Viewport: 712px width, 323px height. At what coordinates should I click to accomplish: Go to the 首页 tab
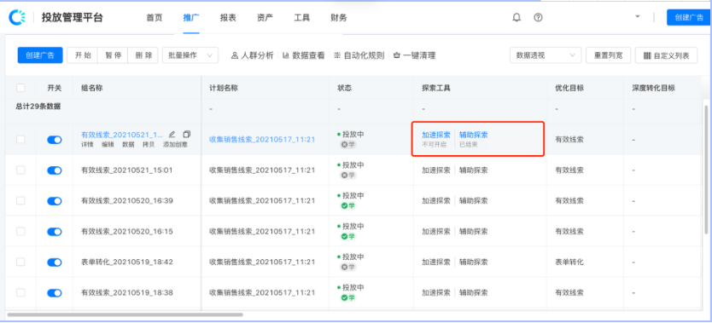(154, 18)
